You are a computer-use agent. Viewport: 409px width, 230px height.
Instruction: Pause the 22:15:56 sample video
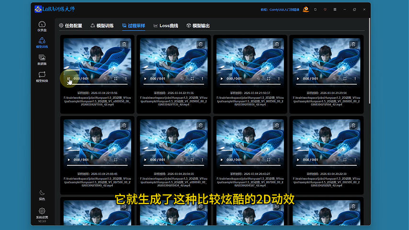68,79
